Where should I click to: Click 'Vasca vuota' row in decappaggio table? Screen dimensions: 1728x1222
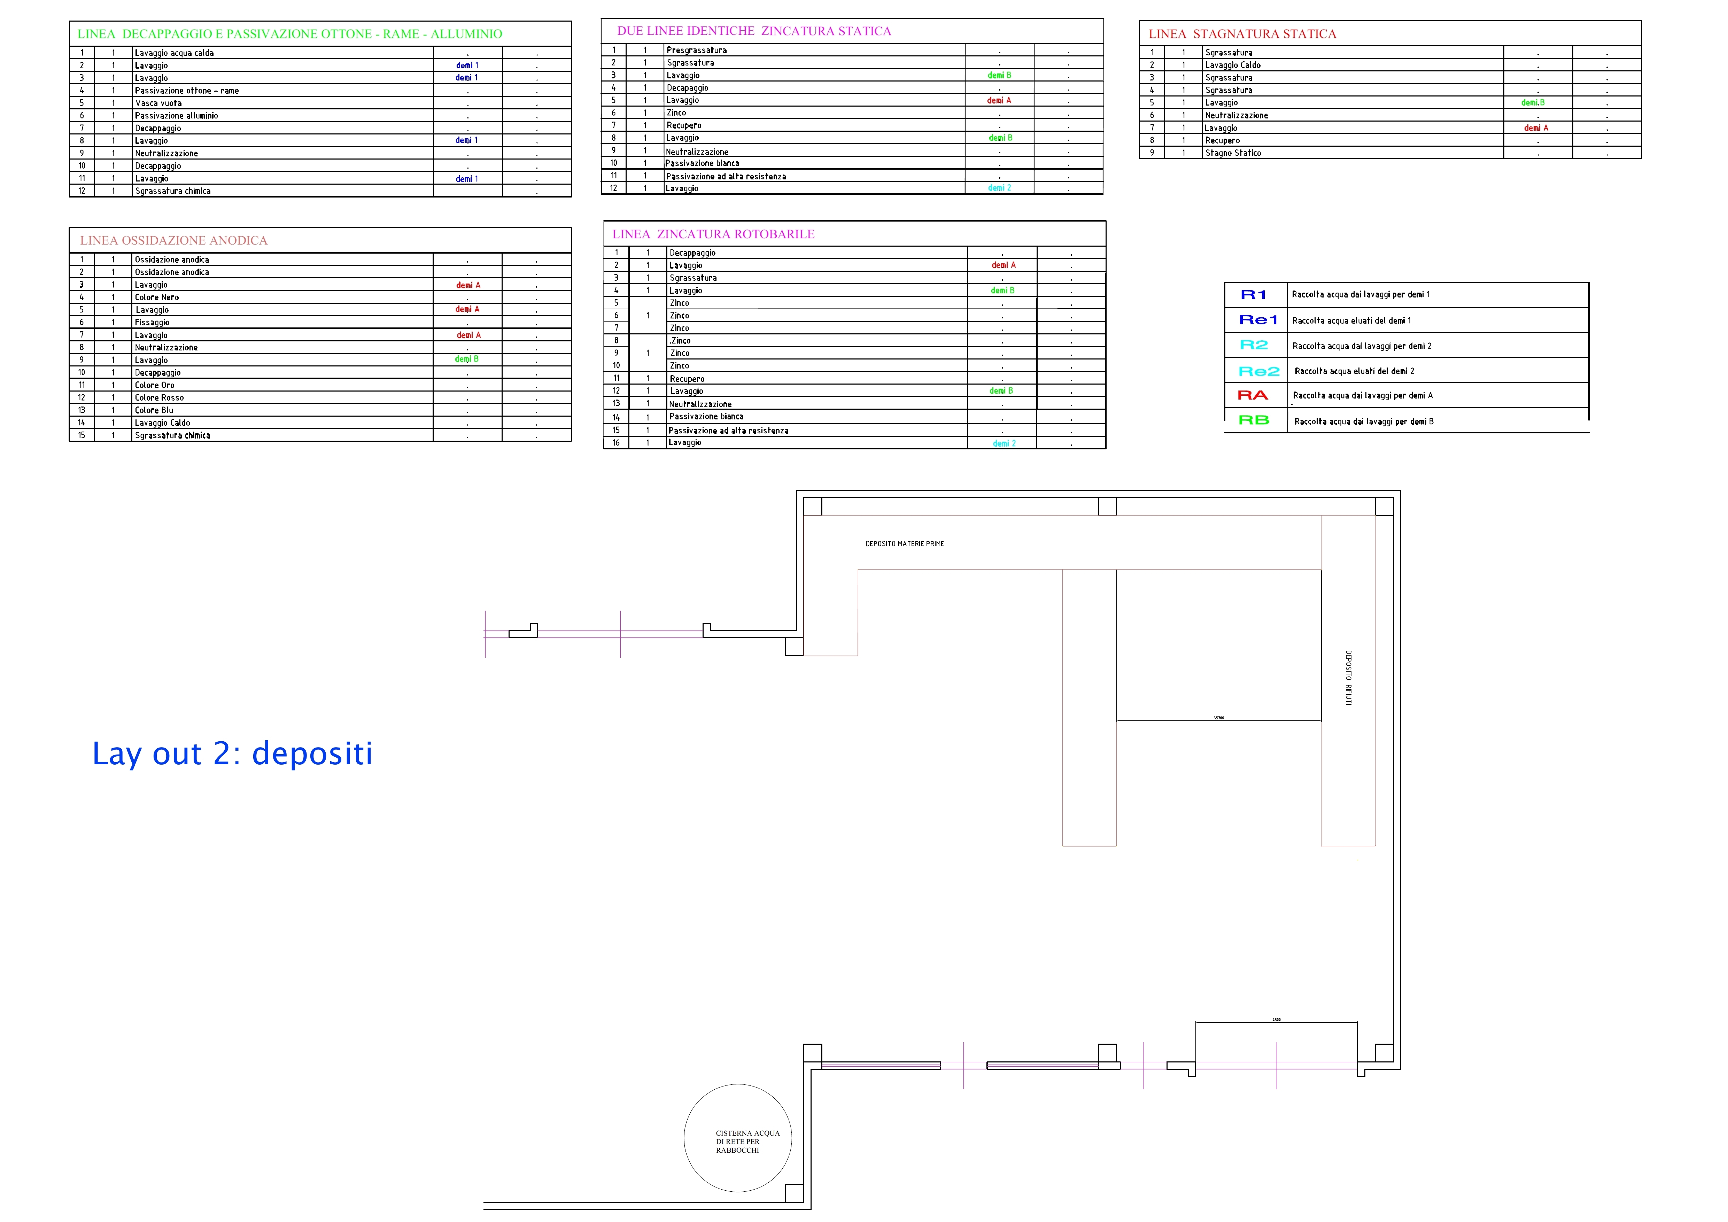158,103
